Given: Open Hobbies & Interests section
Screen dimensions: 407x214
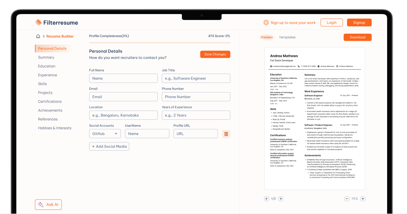Looking at the screenshot, I should click(x=54, y=128).
